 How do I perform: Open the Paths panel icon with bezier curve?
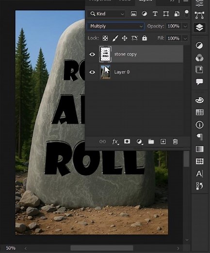(x=199, y=15)
